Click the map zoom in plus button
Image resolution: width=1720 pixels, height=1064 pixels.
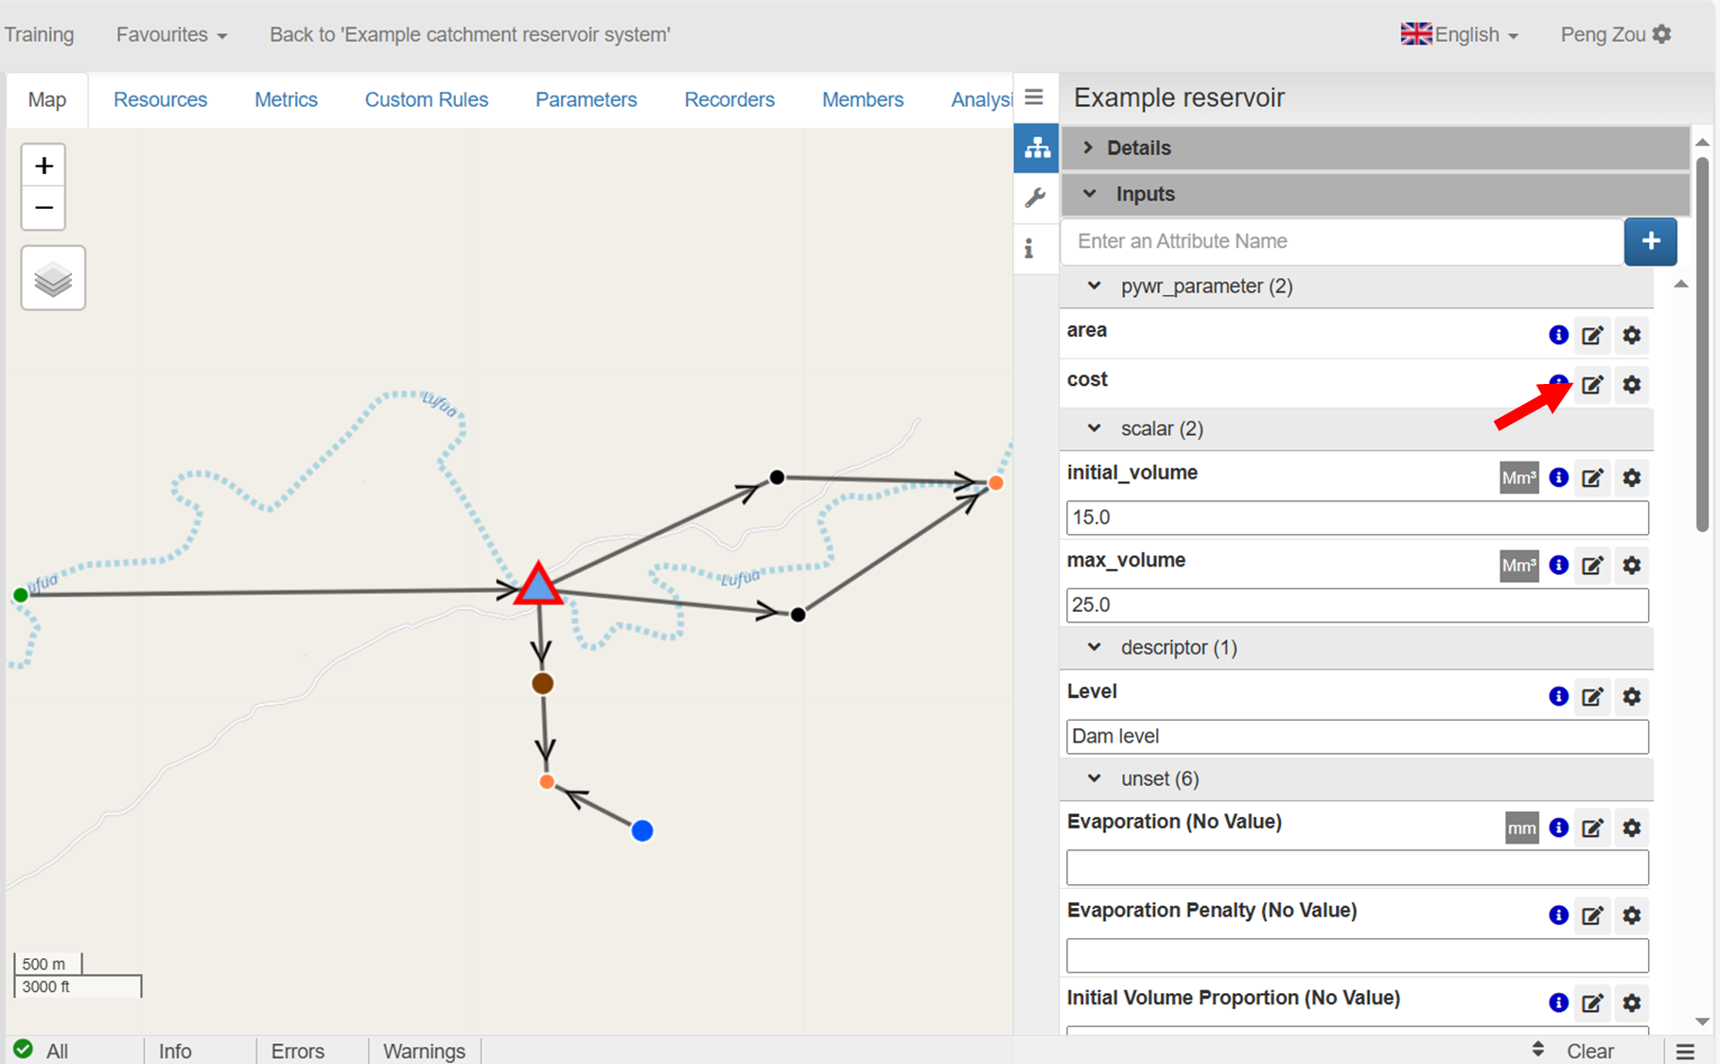point(44,166)
